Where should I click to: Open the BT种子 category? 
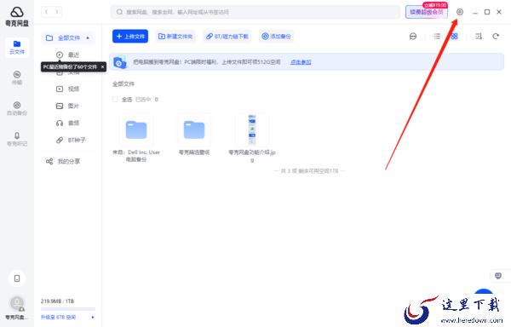click(x=71, y=140)
